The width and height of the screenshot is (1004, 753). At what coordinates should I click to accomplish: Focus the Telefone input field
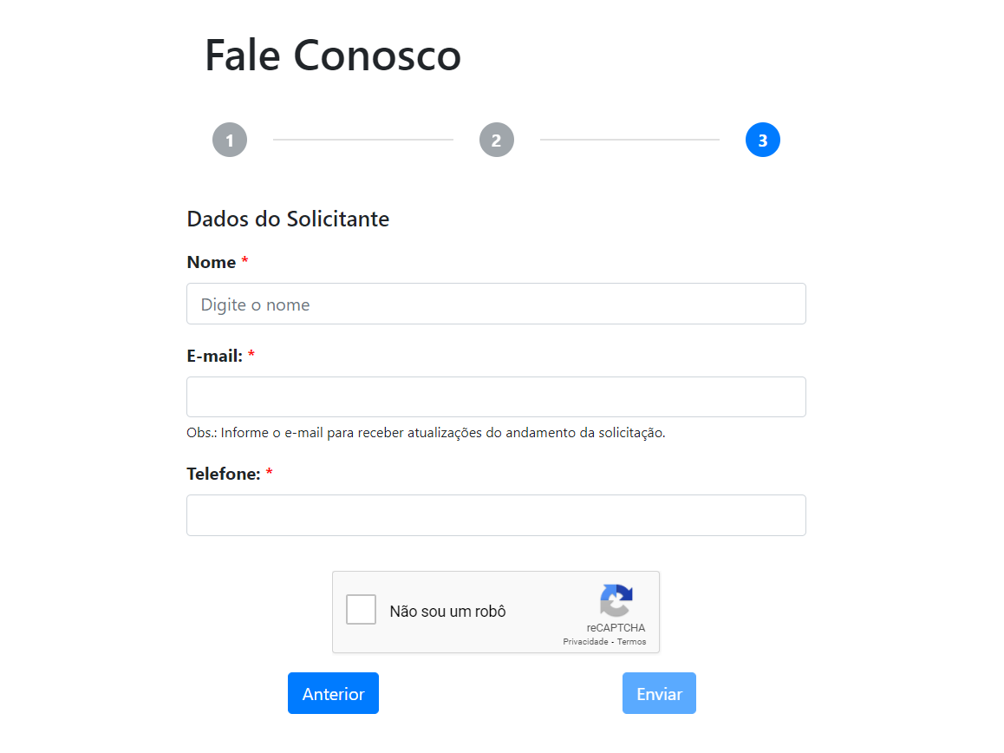496,515
